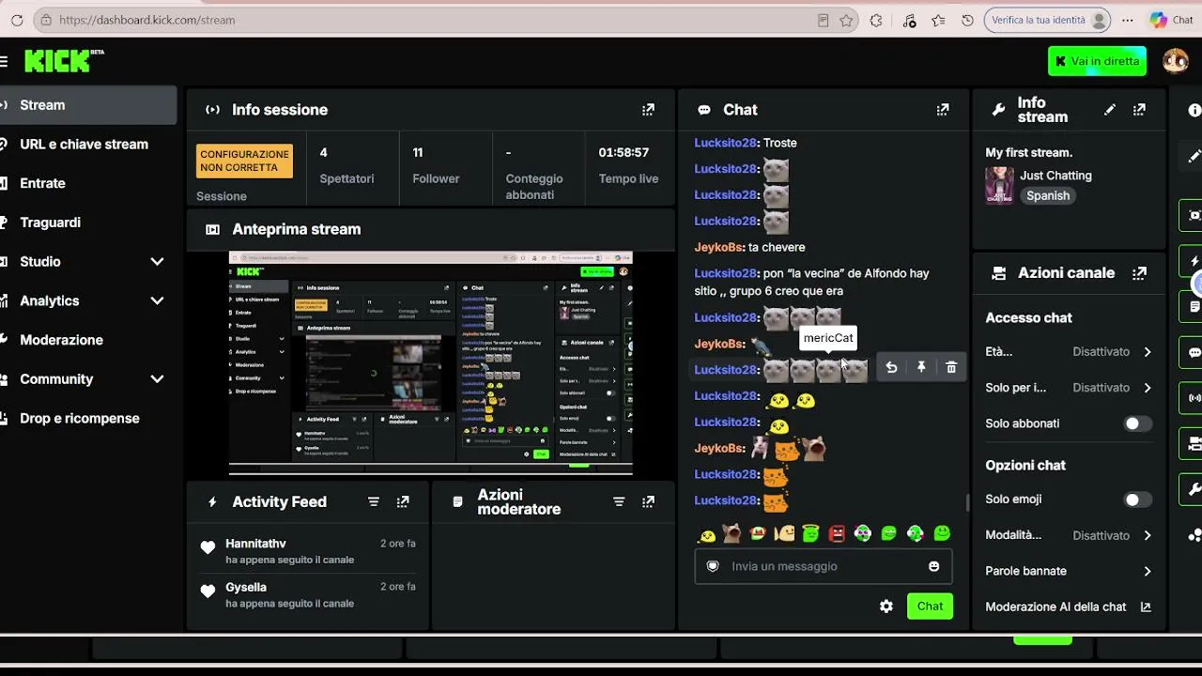Open chat settings gear icon

tap(886, 607)
